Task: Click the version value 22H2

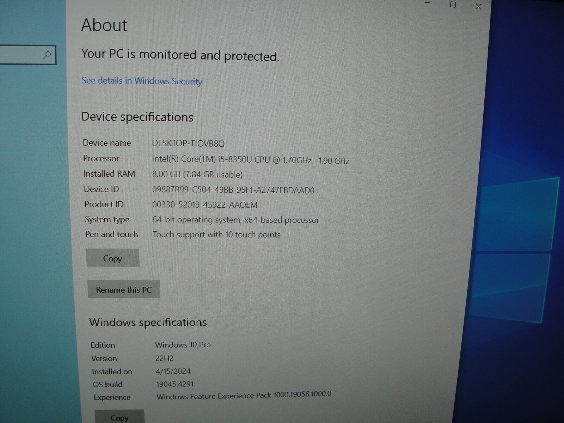Action: [165, 358]
